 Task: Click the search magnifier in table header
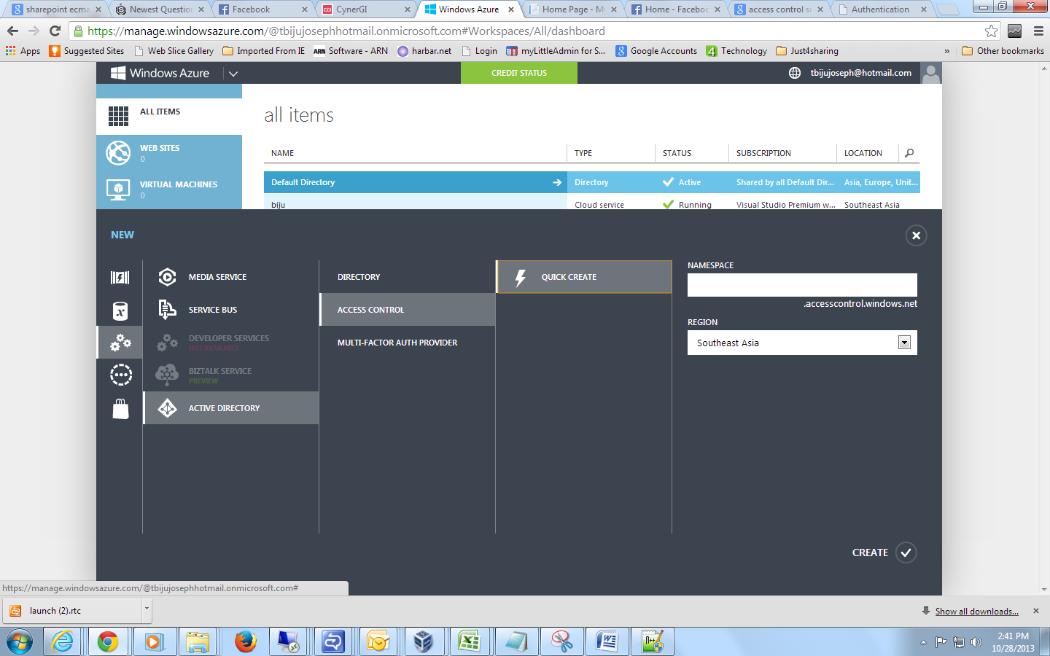tap(909, 153)
